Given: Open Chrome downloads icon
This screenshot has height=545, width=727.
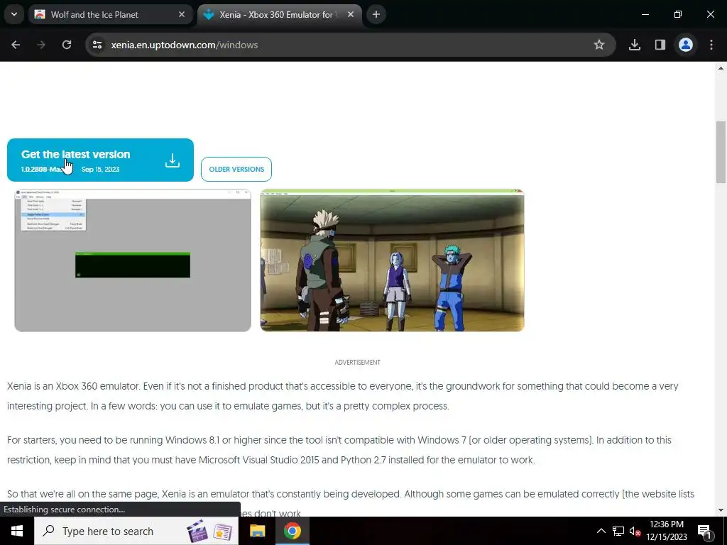Looking at the screenshot, I should (635, 45).
